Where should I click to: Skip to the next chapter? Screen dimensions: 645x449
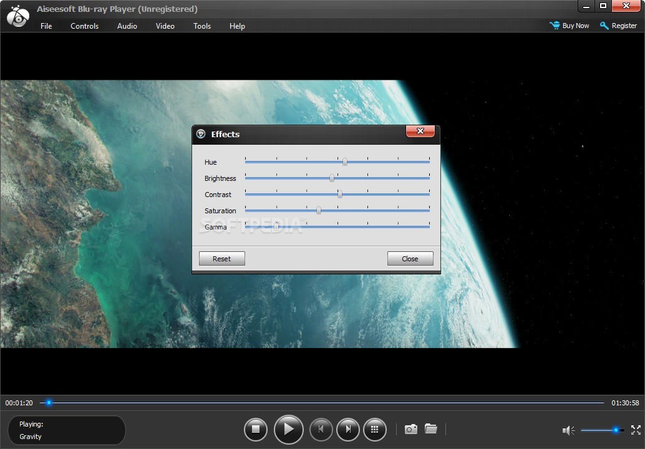click(348, 429)
